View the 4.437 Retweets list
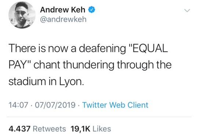 (x=37, y=129)
